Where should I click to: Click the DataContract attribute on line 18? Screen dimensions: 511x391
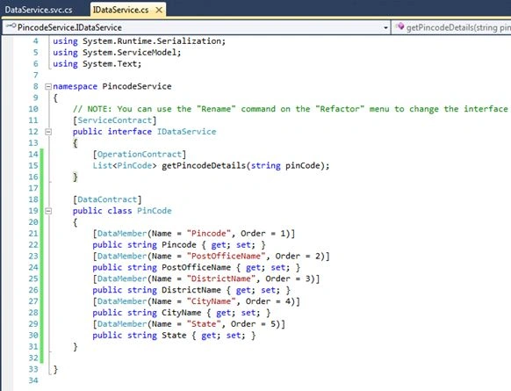pos(107,199)
